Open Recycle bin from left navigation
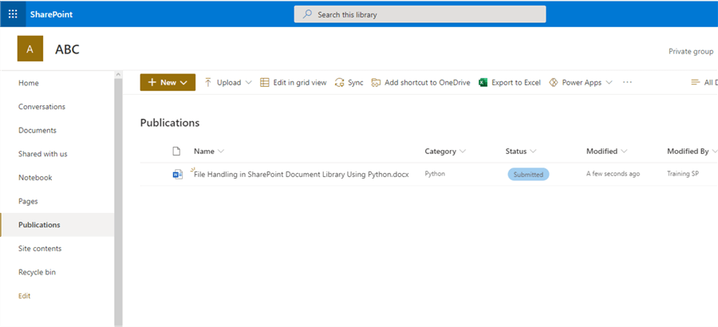This screenshot has width=718, height=327. point(37,272)
